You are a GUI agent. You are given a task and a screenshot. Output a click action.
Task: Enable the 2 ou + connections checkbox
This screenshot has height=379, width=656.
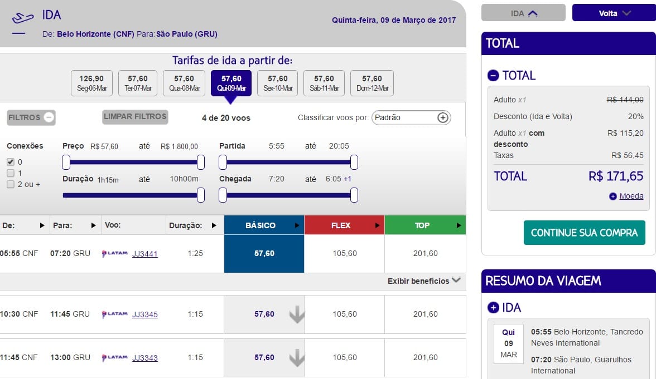11,184
